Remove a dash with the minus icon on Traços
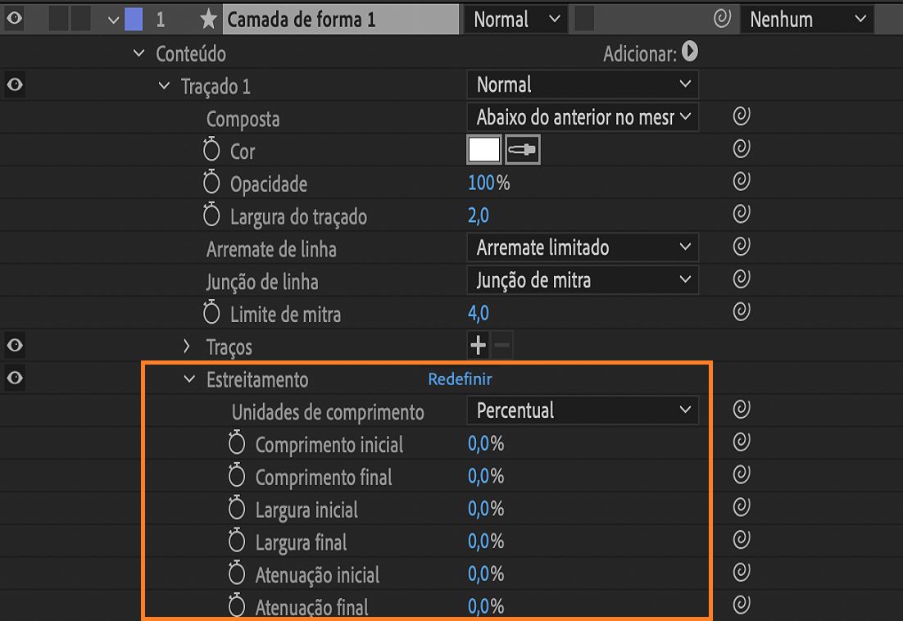This screenshot has width=903, height=621. (x=501, y=345)
